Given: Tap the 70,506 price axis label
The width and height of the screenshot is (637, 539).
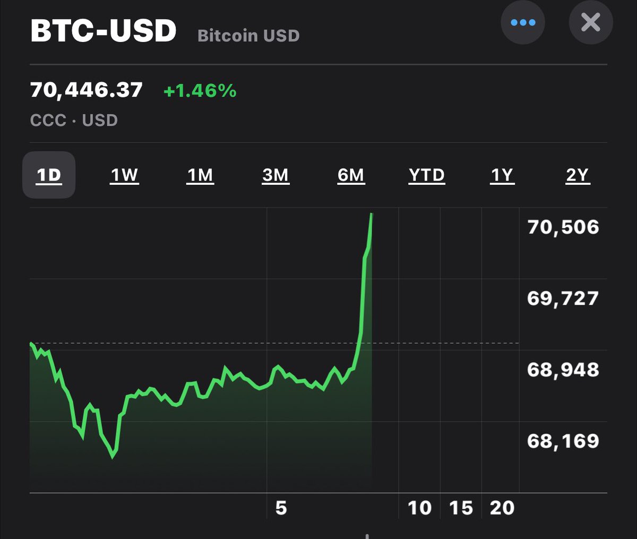Looking at the screenshot, I should pos(563,227).
